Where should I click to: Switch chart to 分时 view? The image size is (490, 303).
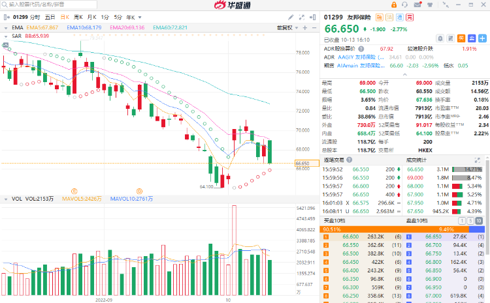(35, 17)
